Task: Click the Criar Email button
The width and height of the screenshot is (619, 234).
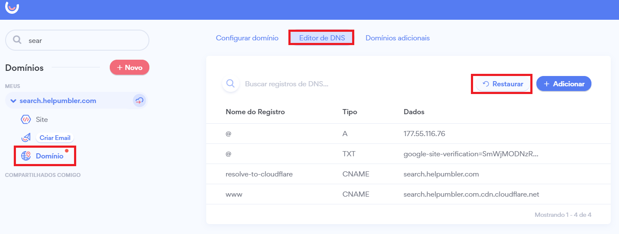Action: click(x=55, y=138)
